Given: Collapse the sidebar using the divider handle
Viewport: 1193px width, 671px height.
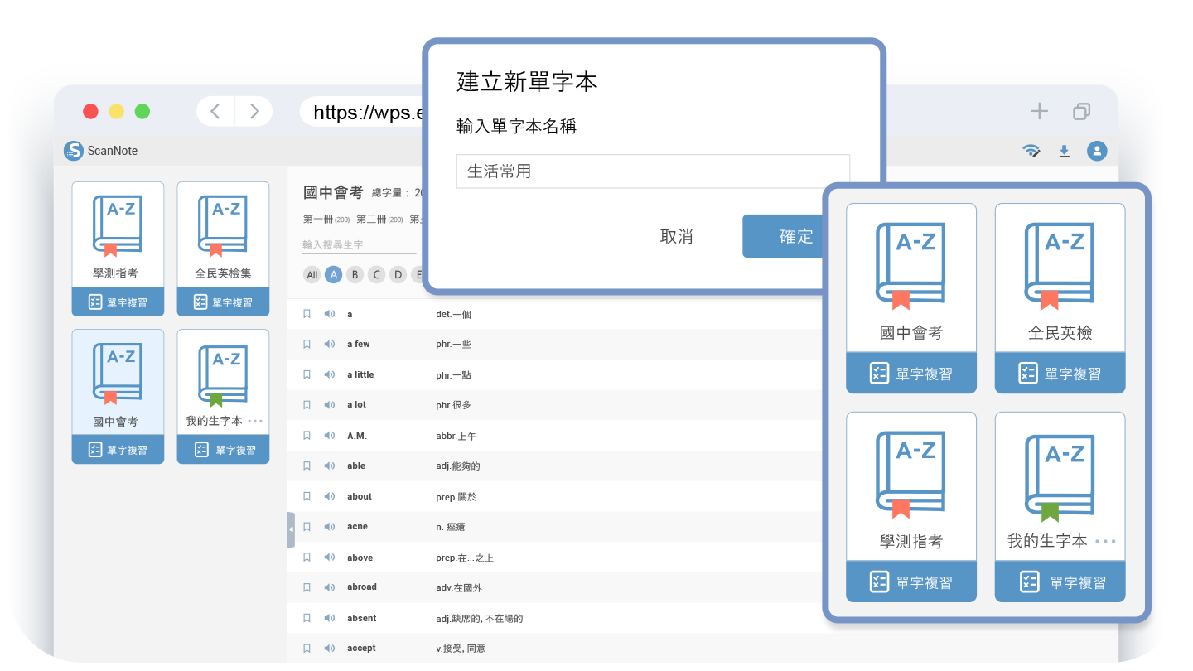Looking at the screenshot, I should [x=291, y=529].
